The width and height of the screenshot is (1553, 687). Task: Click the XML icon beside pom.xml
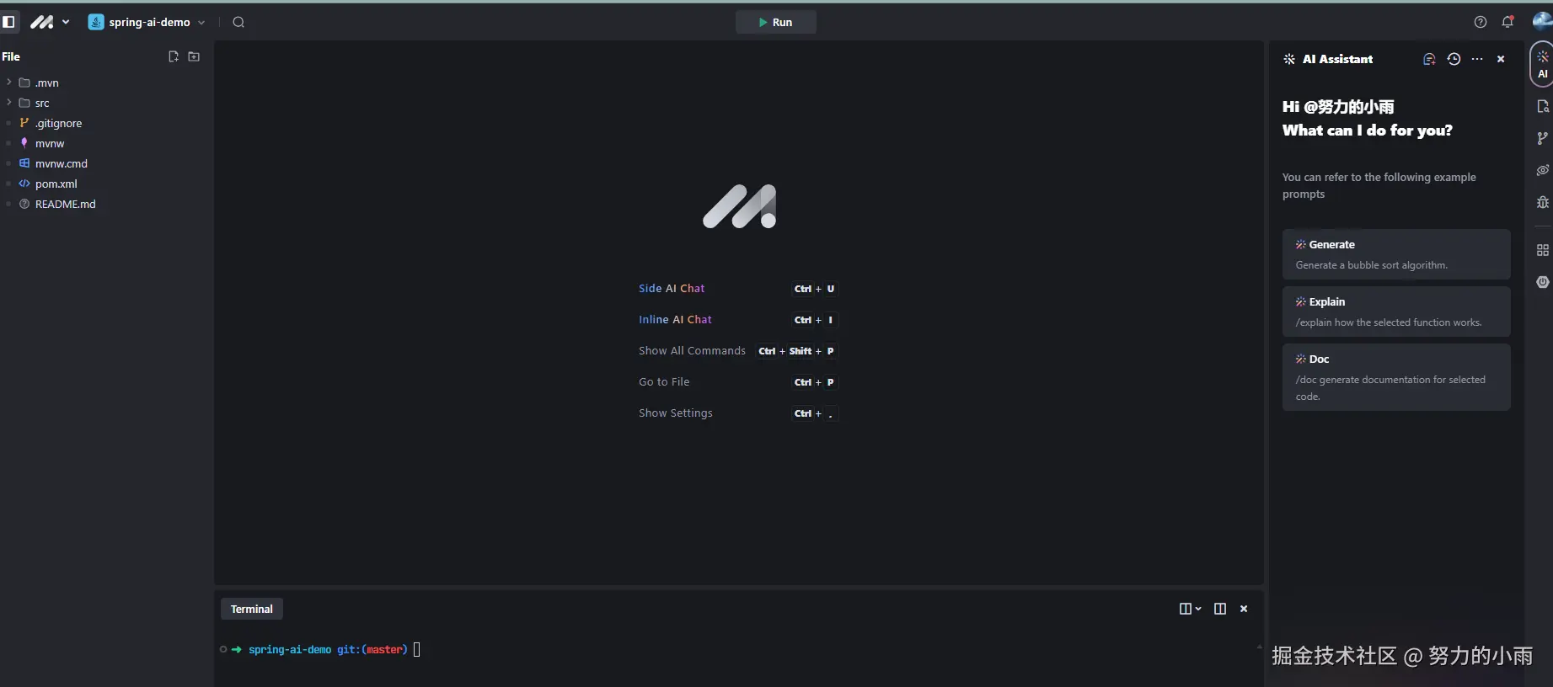pyautogui.click(x=24, y=184)
